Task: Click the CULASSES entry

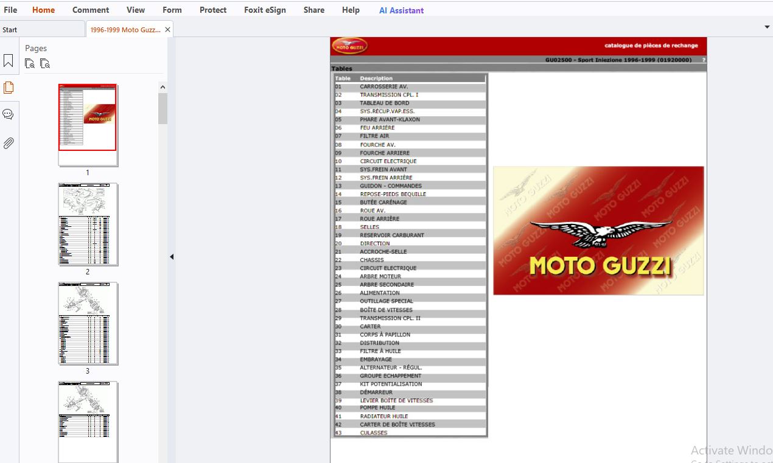Action: (373, 433)
